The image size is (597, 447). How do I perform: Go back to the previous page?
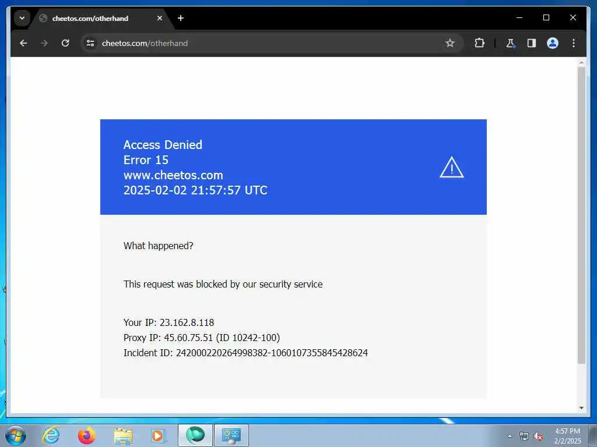[x=23, y=43]
